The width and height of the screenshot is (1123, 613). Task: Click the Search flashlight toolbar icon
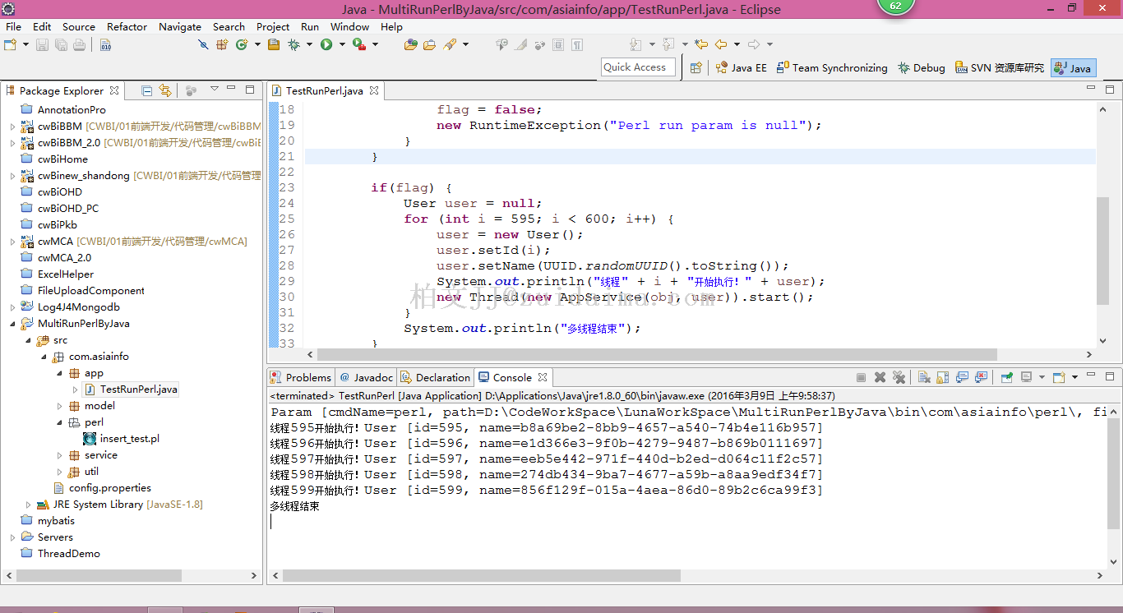[450, 44]
